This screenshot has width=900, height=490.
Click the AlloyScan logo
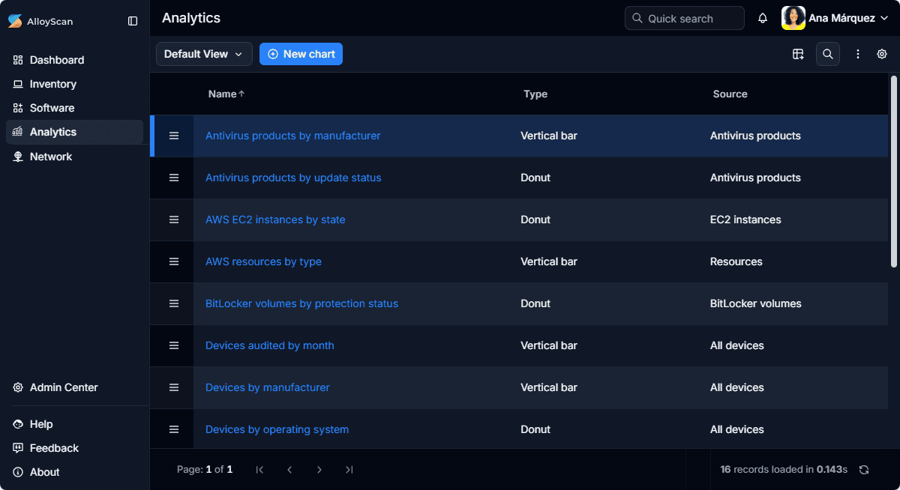40,21
